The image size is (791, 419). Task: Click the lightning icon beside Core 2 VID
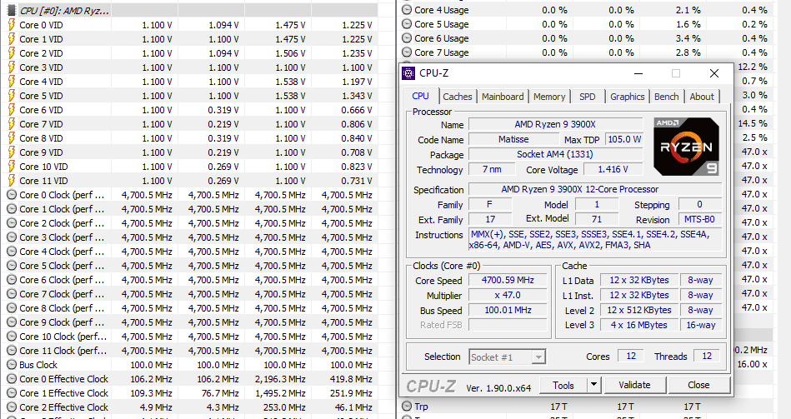click(x=11, y=53)
